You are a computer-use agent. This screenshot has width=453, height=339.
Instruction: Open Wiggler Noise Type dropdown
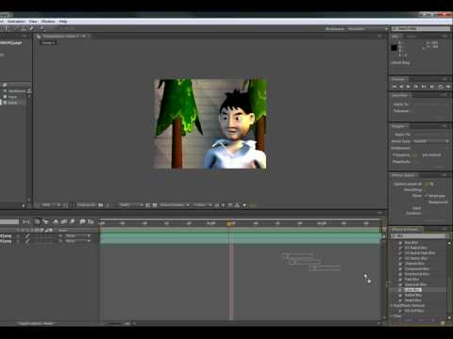coord(431,141)
